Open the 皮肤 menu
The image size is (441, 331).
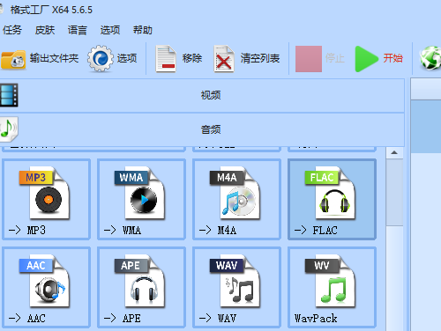click(x=45, y=30)
